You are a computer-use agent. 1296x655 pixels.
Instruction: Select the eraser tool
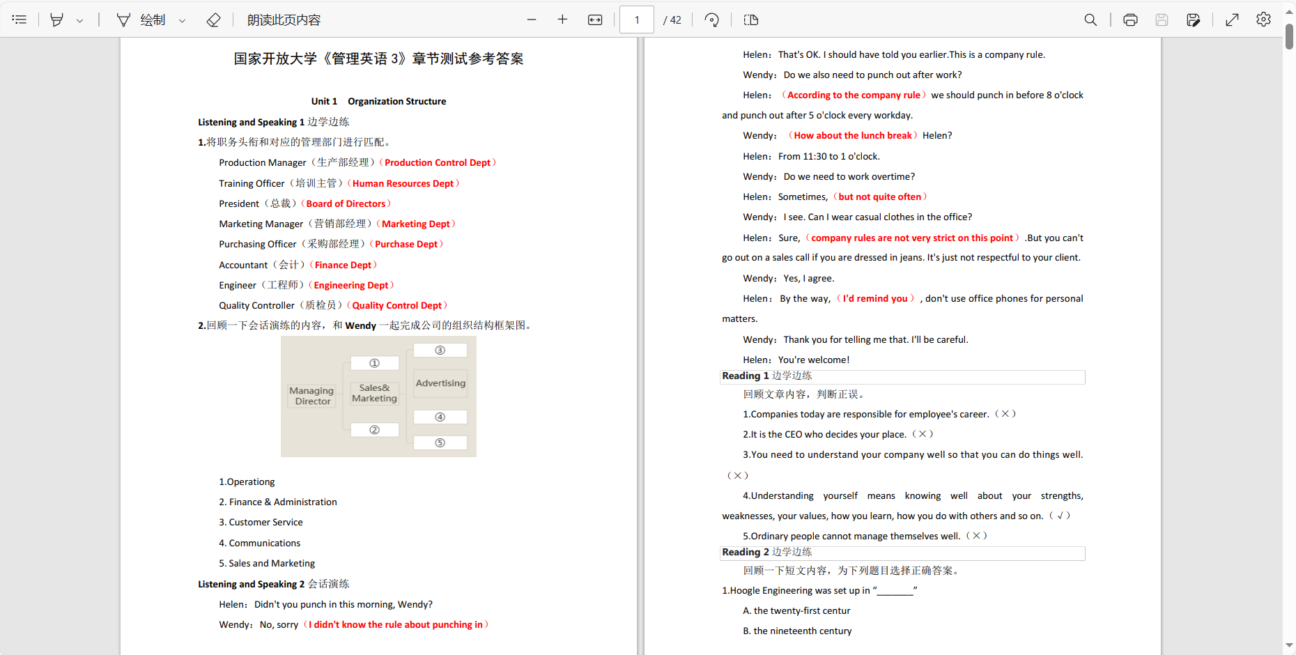[214, 20]
